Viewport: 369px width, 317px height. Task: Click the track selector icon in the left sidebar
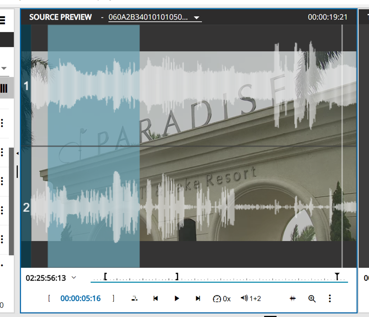point(4,87)
